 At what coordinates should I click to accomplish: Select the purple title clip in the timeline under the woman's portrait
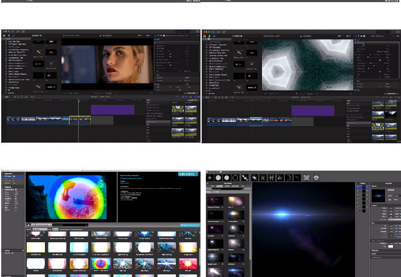pyautogui.click(x=112, y=110)
